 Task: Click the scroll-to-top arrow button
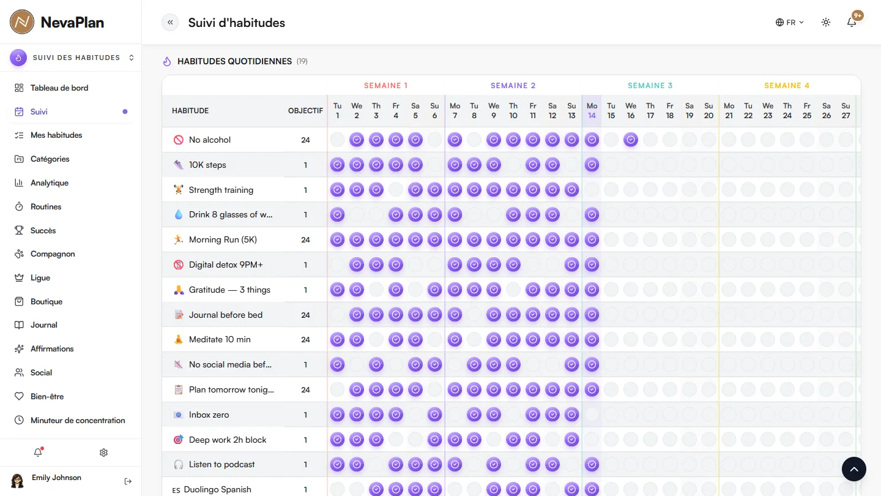(854, 469)
